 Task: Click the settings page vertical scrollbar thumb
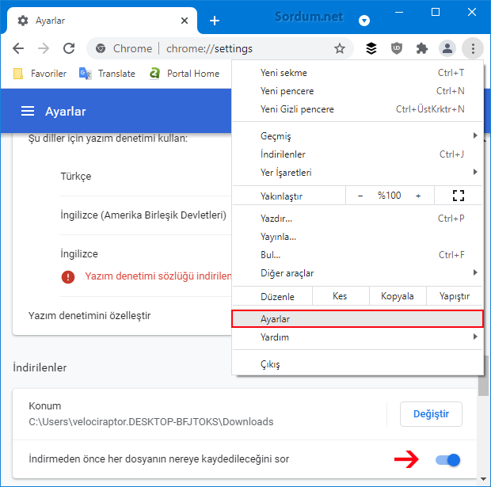click(x=483, y=376)
